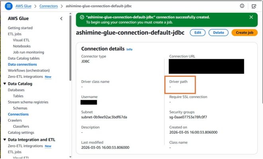Screen dimensions: 263x159
Task: Collapse the AWS Glue side navigation panel
Action: click(x=61, y=19)
